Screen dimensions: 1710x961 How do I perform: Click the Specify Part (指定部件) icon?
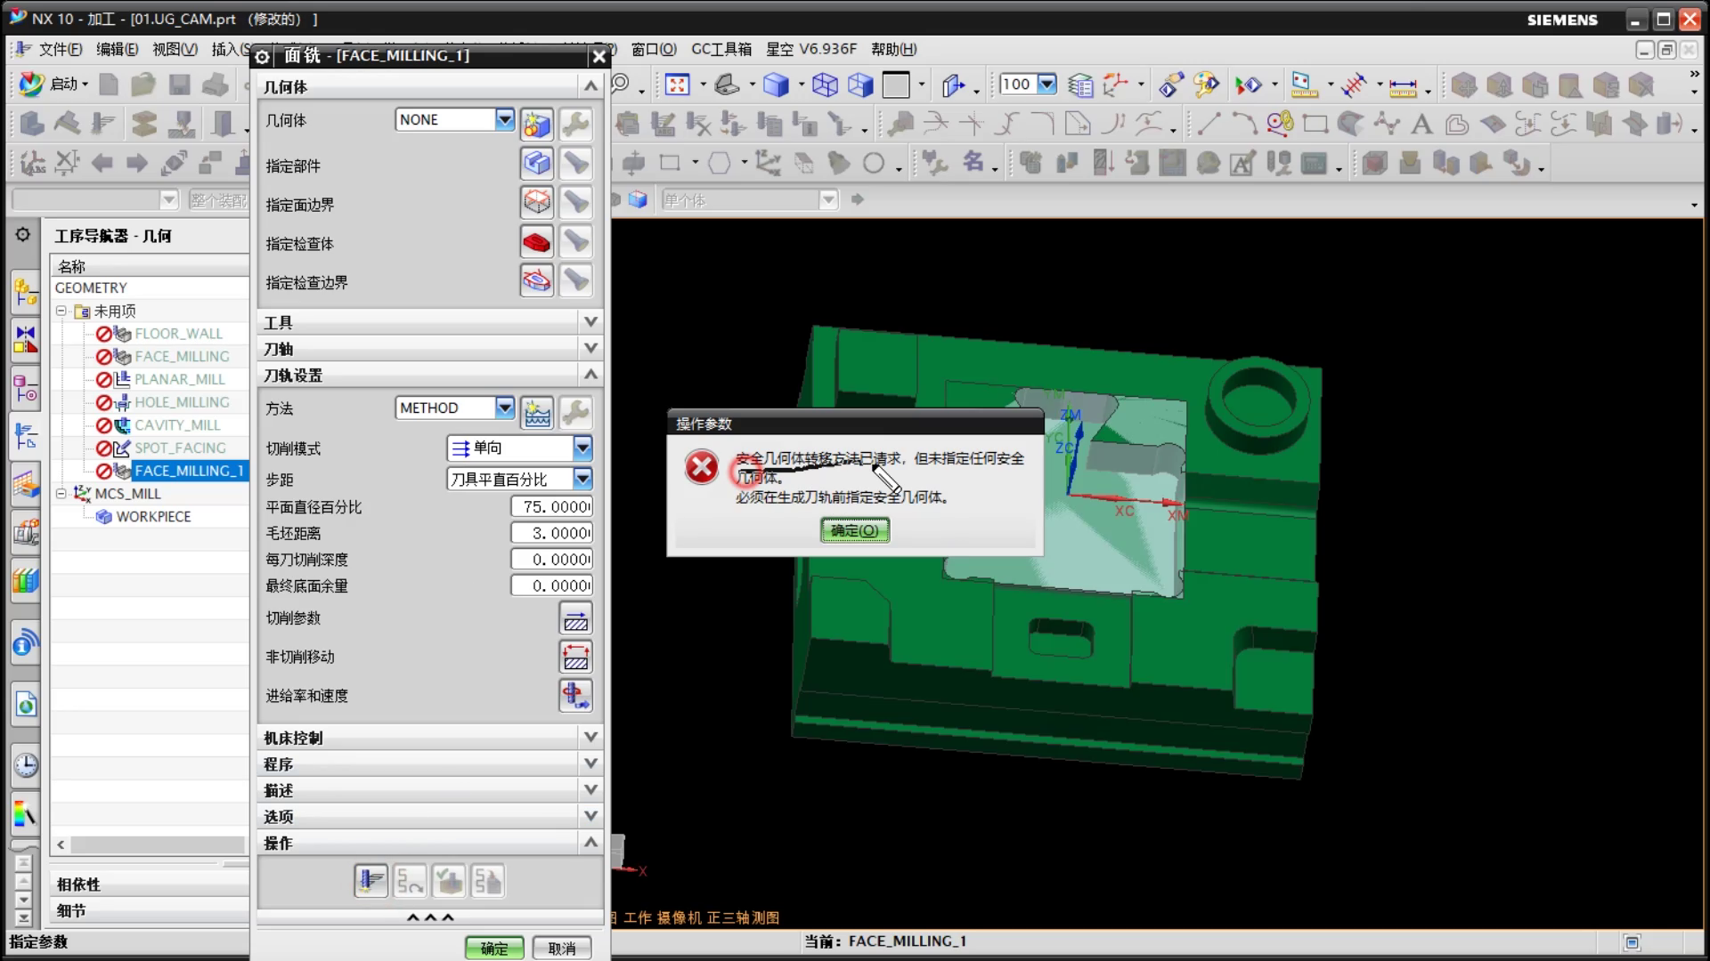[x=536, y=164]
